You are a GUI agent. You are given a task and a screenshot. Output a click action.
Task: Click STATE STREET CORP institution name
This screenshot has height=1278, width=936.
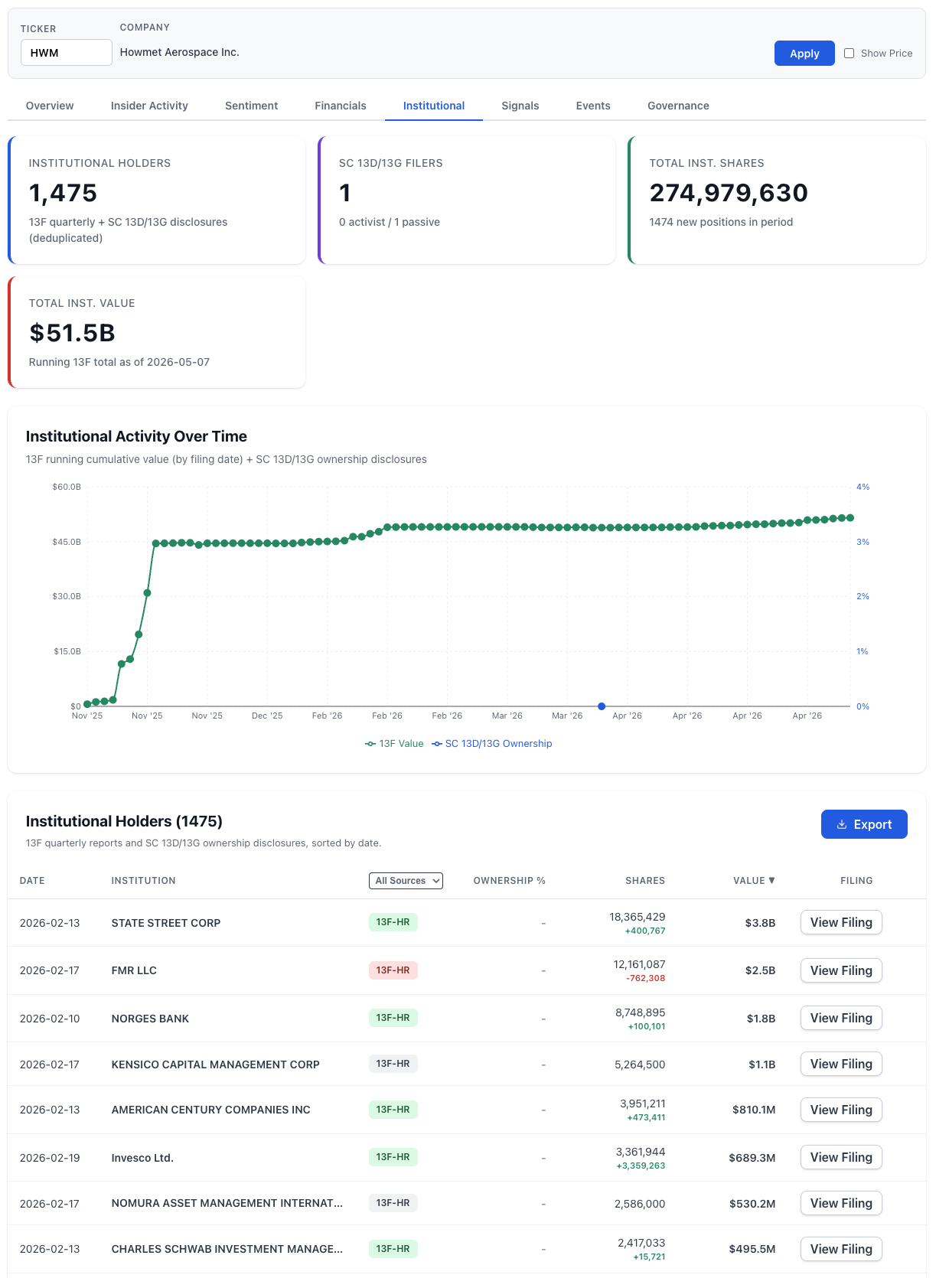(166, 923)
